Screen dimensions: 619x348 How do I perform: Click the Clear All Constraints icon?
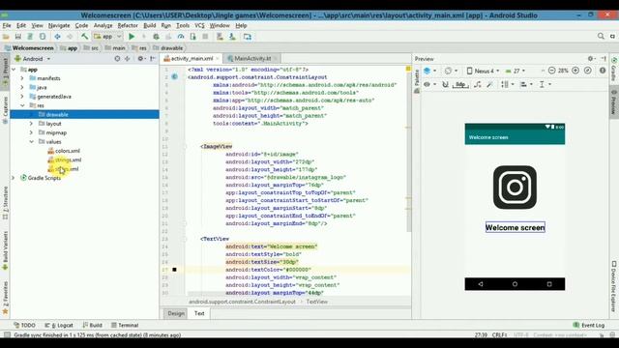tap(477, 84)
